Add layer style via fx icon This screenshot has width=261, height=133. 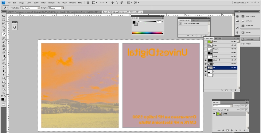pyautogui.click(x=223, y=131)
